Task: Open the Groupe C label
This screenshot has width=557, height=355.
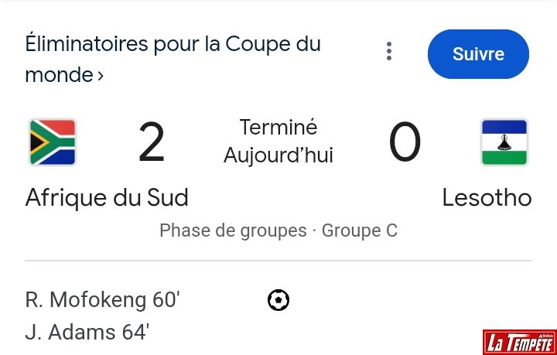Action: click(360, 230)
